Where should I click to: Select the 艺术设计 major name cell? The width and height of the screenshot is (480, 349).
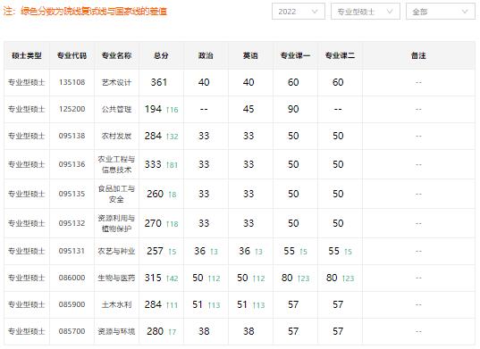pyautogui.click(x=116, y=82)
